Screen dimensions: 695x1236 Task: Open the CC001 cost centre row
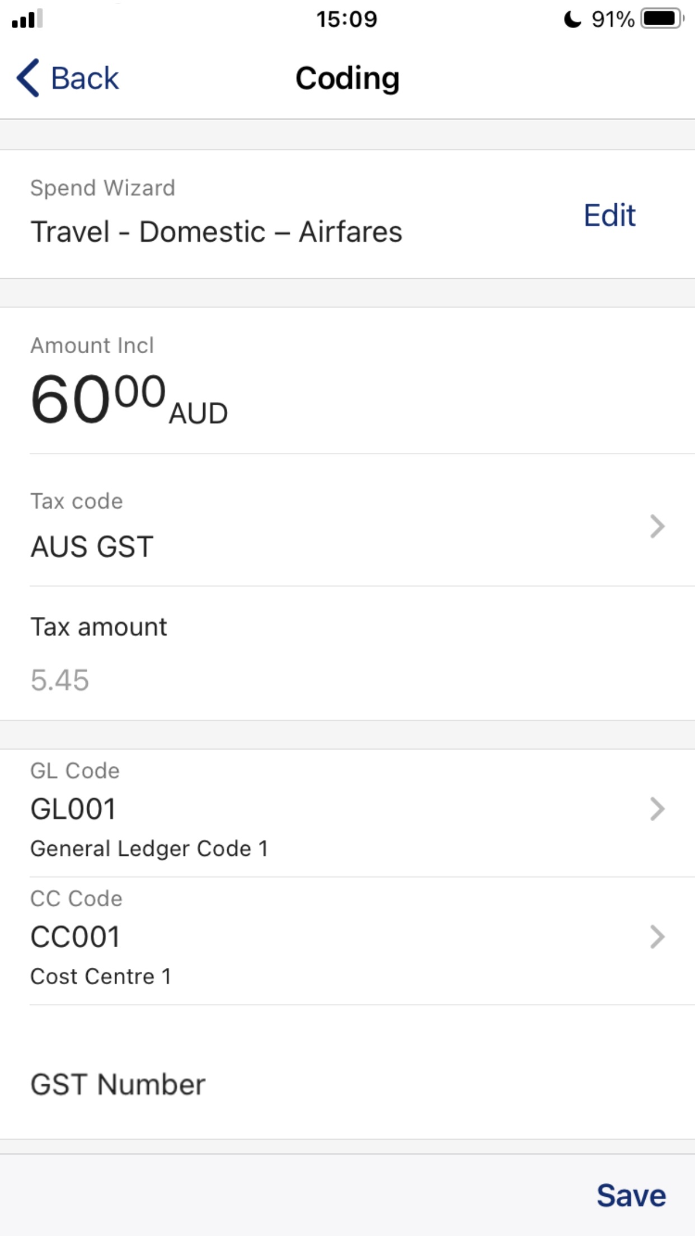pyautogui.click(x=347, y=940)
